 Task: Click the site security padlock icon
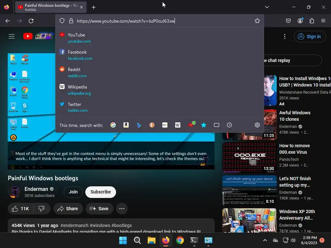(x=71, y=21)
